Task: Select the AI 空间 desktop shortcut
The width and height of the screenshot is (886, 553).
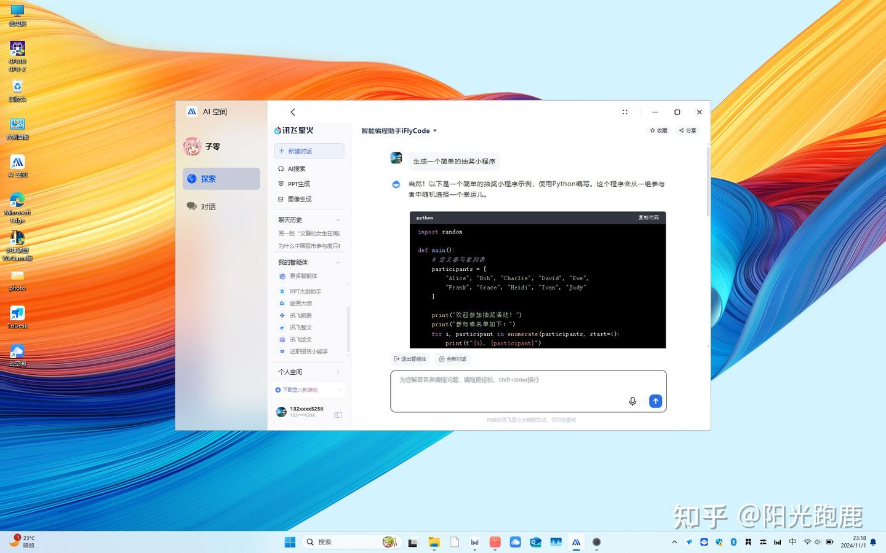Action: (x=17, y=167)
